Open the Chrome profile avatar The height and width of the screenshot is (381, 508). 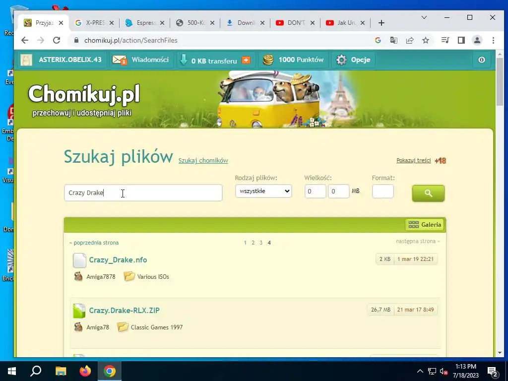click(477, 40)
